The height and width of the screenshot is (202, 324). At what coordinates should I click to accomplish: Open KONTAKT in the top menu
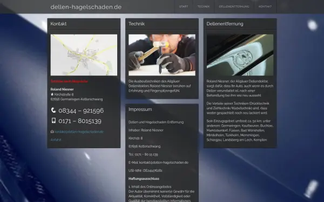tap(265, 6)
